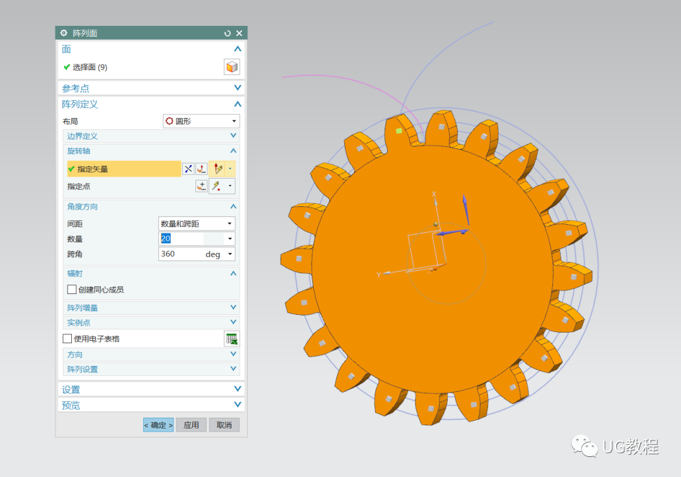Open the point dialog icon beside 指定点
The width and height of the screenshot is (681, 477).
(x=202, y=186)
